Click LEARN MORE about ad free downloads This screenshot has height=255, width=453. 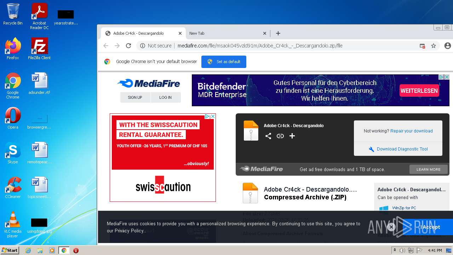[428, 169]
